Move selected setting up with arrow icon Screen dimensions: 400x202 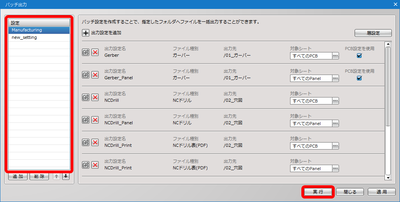(x=56, y=176)
